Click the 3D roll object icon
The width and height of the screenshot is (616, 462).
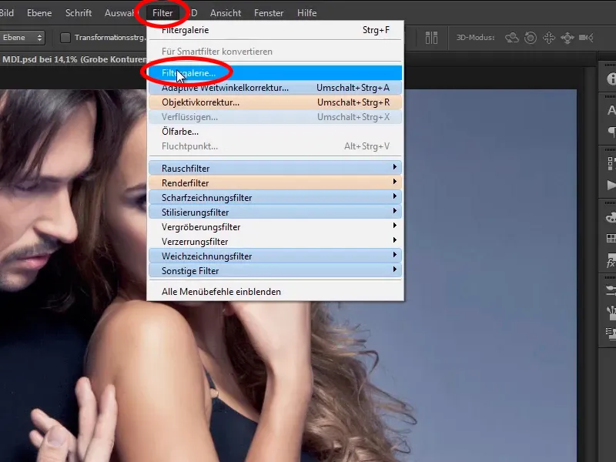coord(531,38)
